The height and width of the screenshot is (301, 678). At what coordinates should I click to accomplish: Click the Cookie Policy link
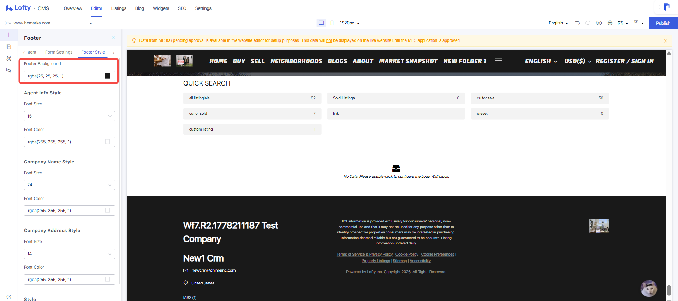407,254
